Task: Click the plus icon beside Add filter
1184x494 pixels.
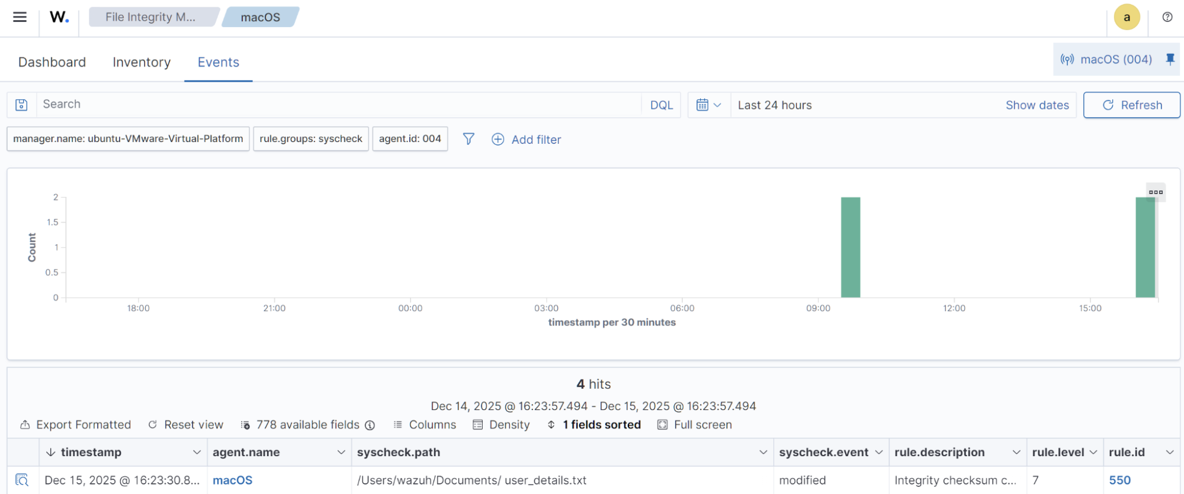Action: point(498,139)
